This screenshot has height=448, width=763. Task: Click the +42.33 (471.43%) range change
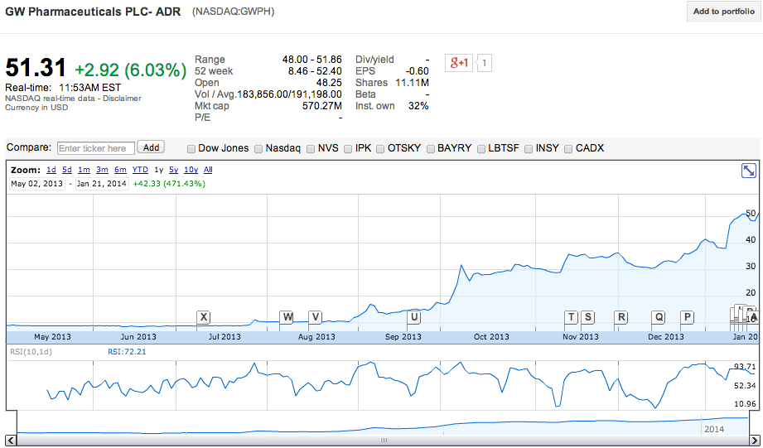169,184
